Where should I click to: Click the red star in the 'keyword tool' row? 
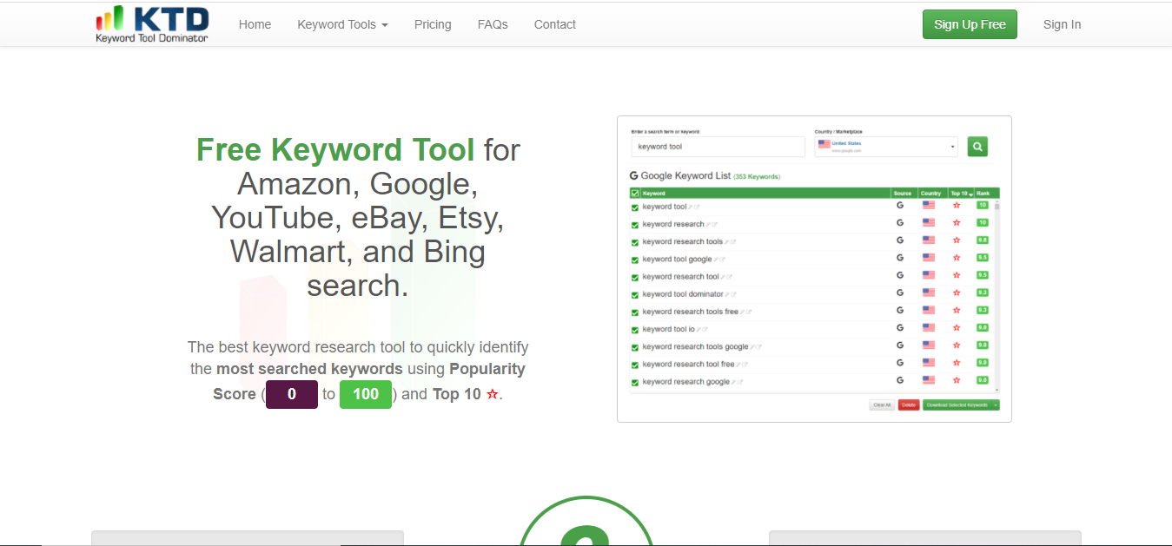coord(957,206)
